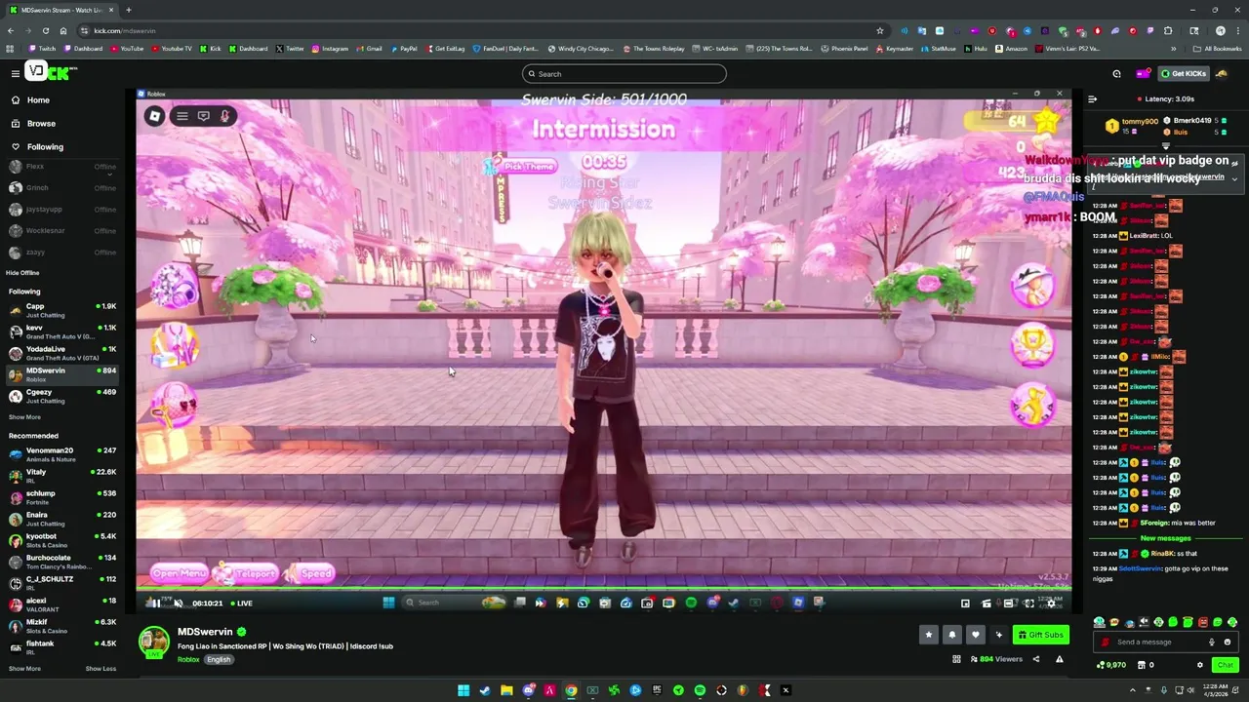
Task: Open Following in Kick sidebar
Action: 62,146
